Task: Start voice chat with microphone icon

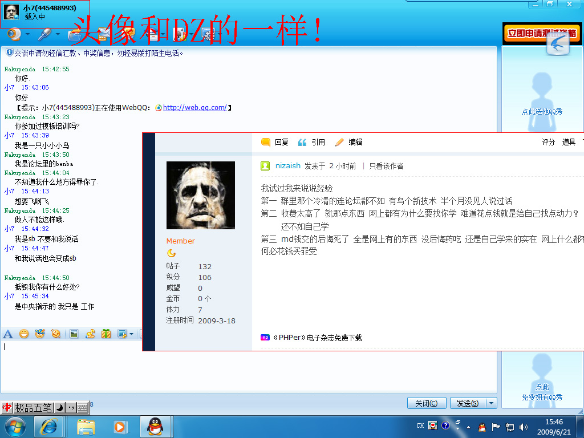Action: coord(44,34)
